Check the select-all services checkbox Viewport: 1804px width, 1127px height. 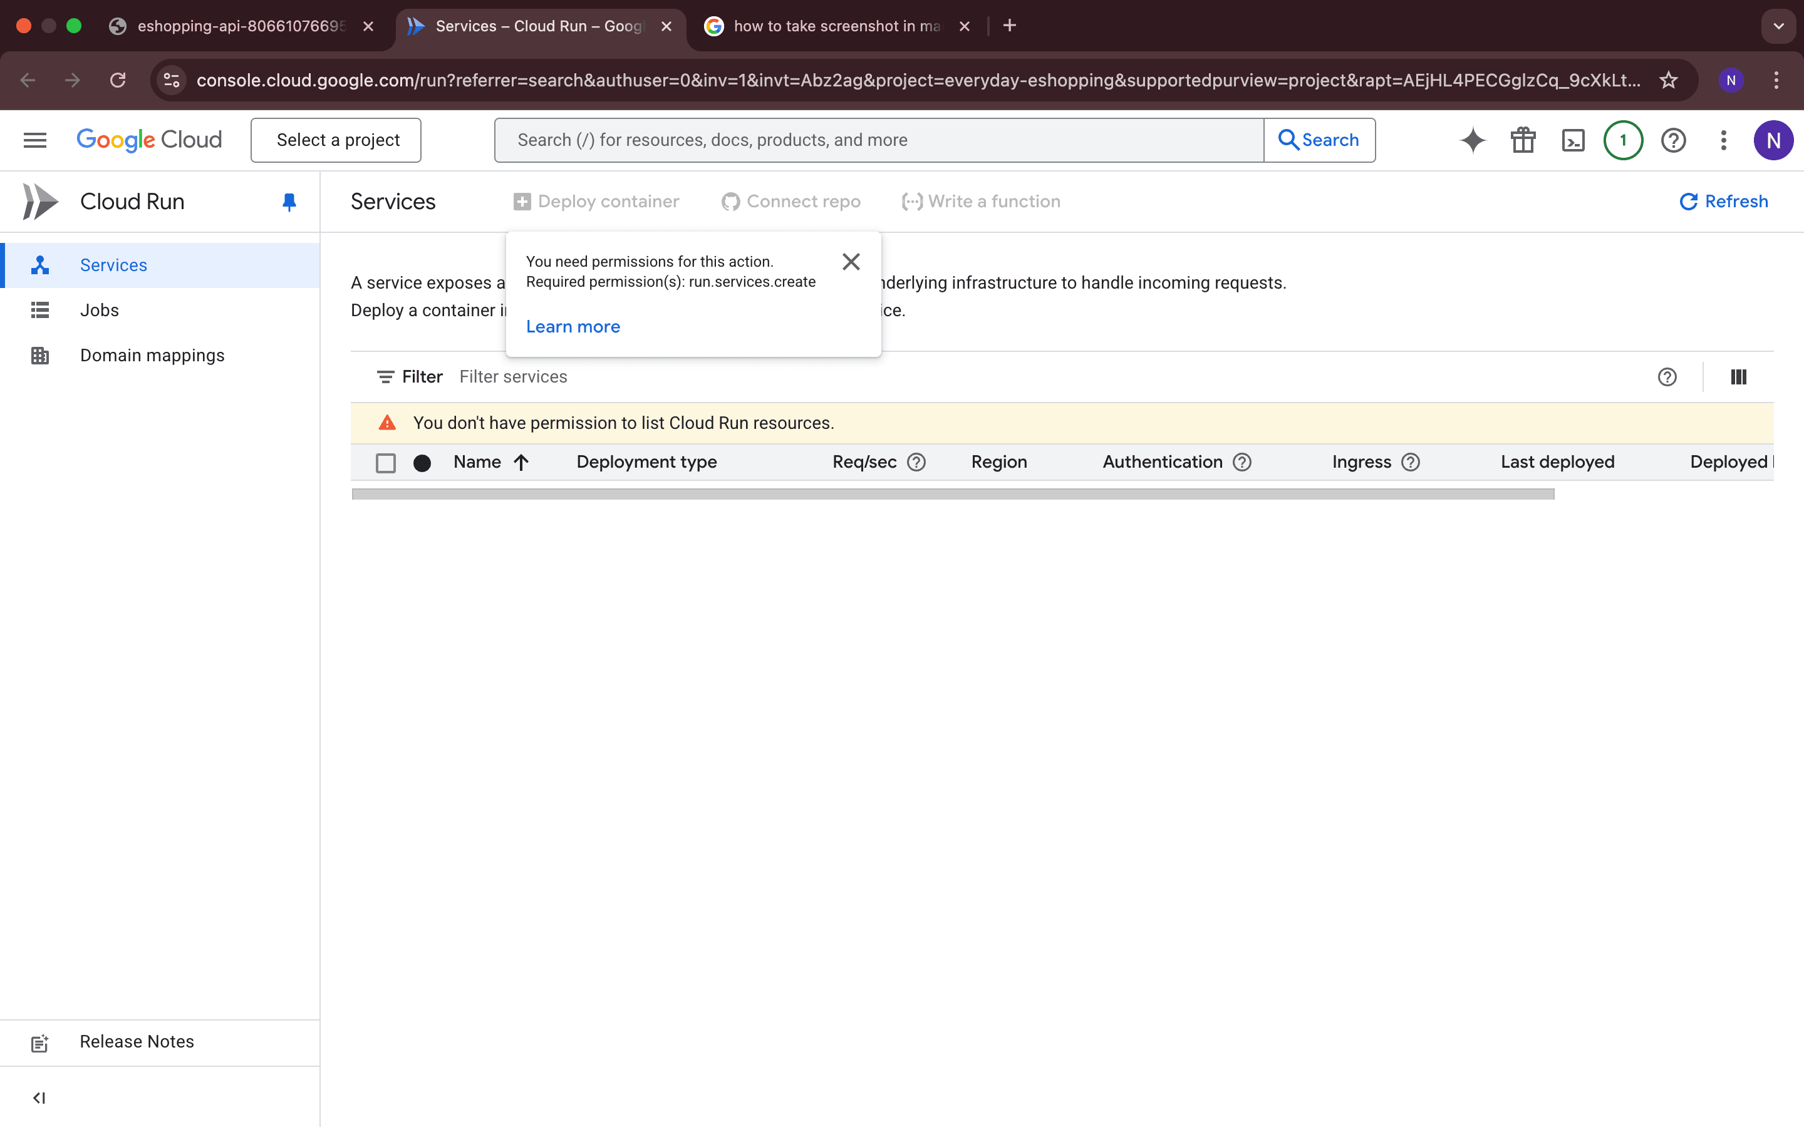[385, 463]
